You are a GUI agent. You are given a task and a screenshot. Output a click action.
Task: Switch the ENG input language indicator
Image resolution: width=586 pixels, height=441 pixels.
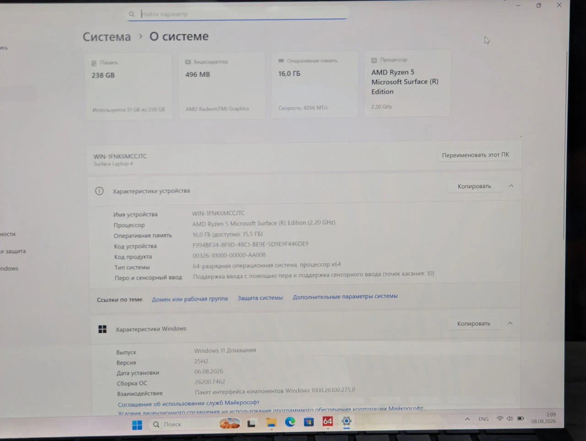483,419
